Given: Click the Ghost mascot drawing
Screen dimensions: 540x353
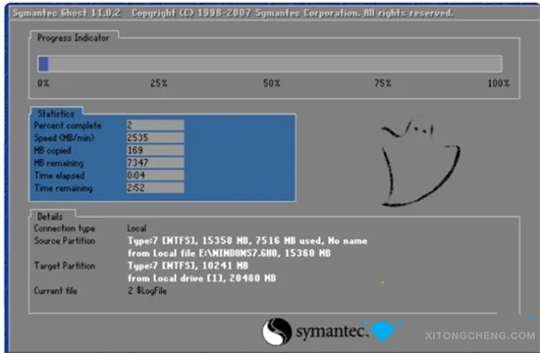Looking at the screenshot, I should tap(420, 163).
